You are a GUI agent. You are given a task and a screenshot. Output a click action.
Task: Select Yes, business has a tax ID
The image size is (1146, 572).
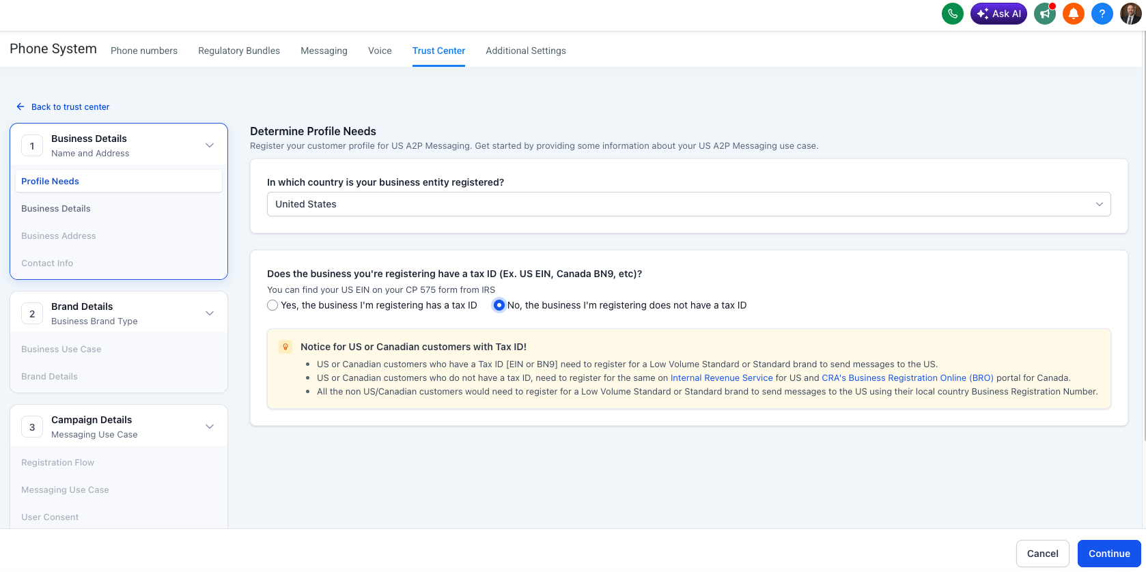(x=272, y=305)
